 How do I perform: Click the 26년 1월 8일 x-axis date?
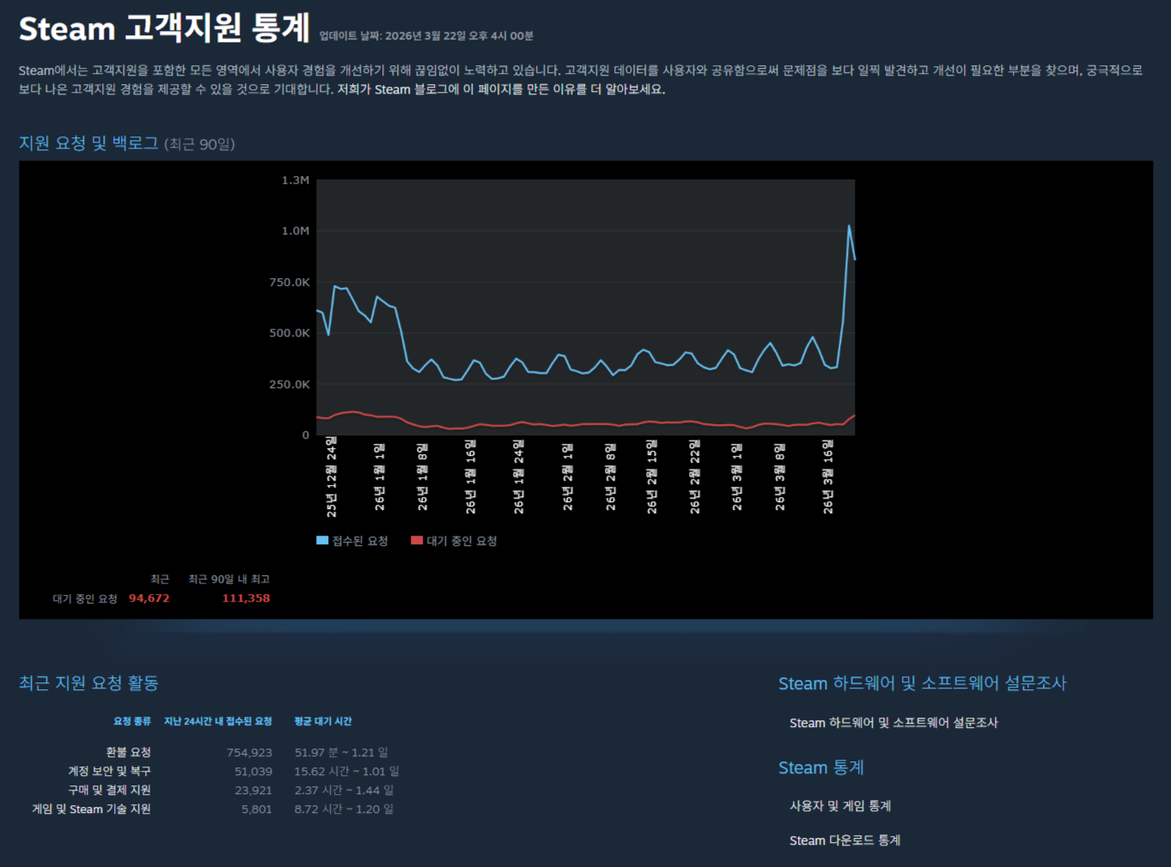pyautogui.click(x=423, y=476)
